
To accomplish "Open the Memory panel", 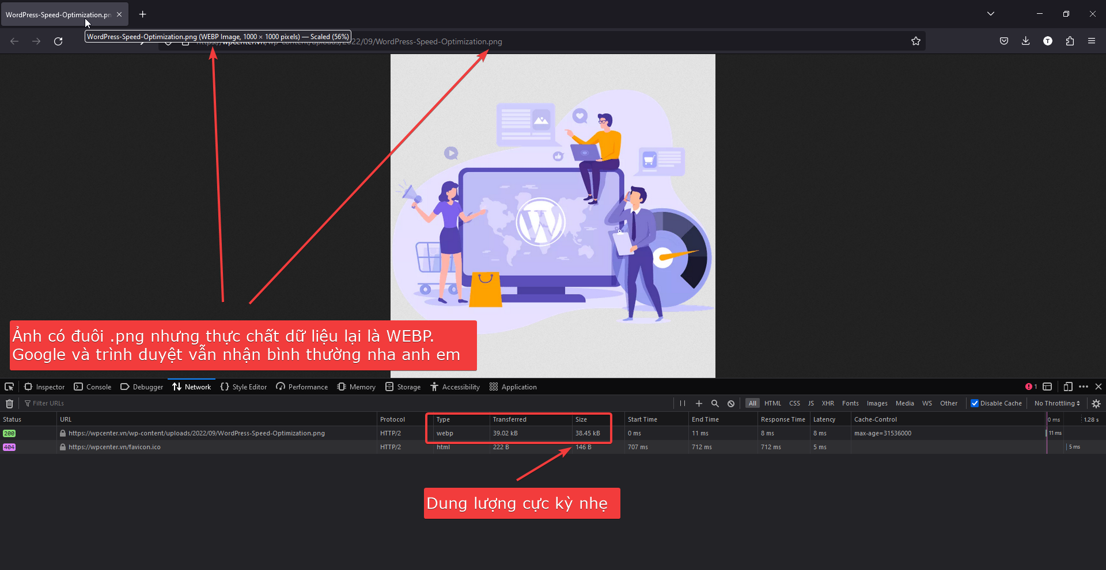I will [357, 387].
